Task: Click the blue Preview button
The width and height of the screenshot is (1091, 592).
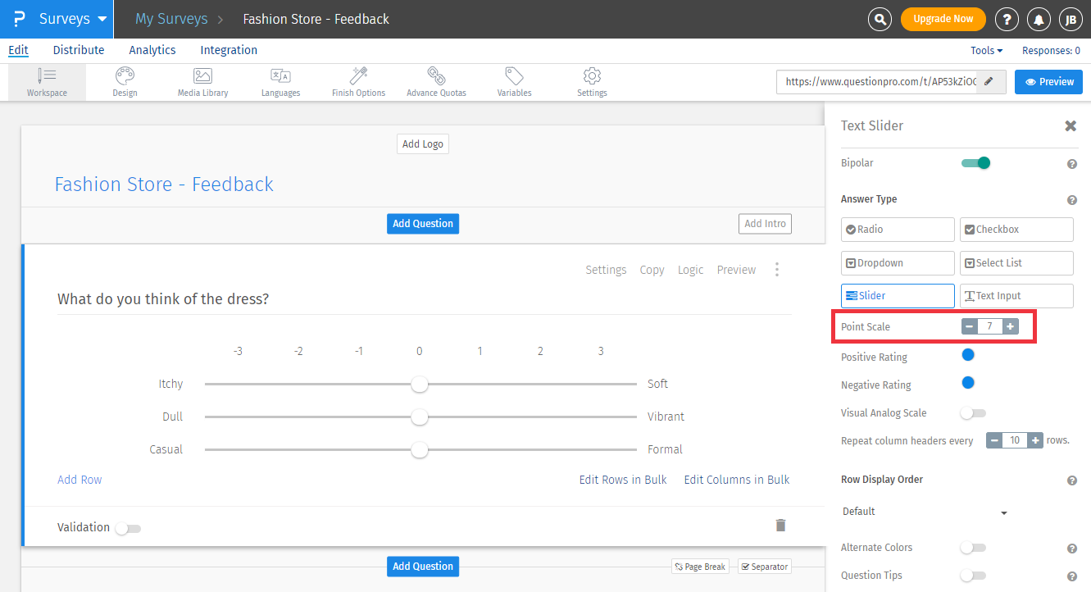Action: (1048, 82)
